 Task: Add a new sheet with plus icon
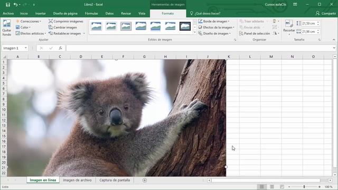point(145,180)
